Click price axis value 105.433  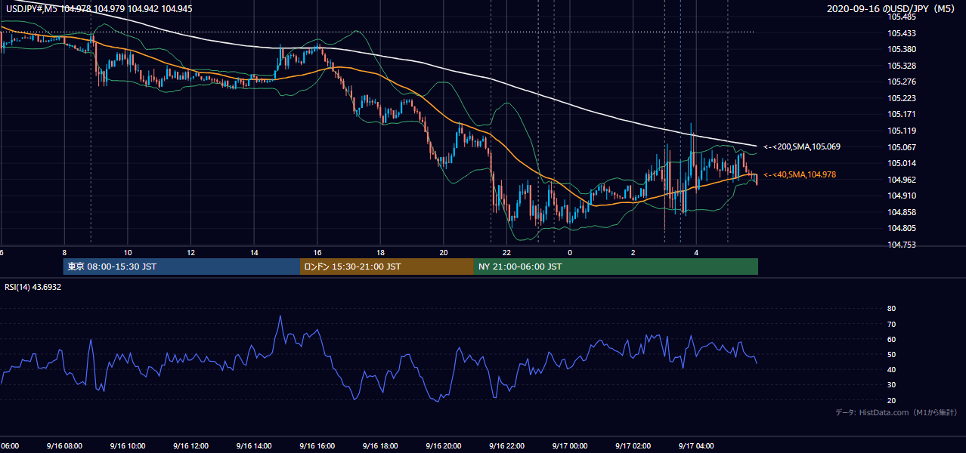pos(901,33)
